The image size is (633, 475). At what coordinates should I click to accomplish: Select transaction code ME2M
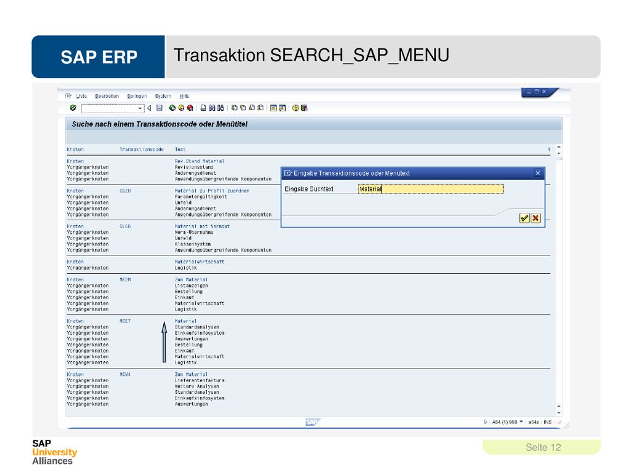point(125,280)
